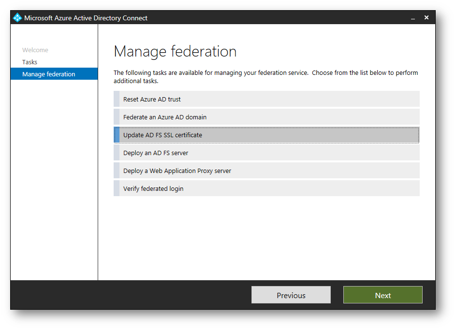Click the Previous button

(x=291, y=295)
